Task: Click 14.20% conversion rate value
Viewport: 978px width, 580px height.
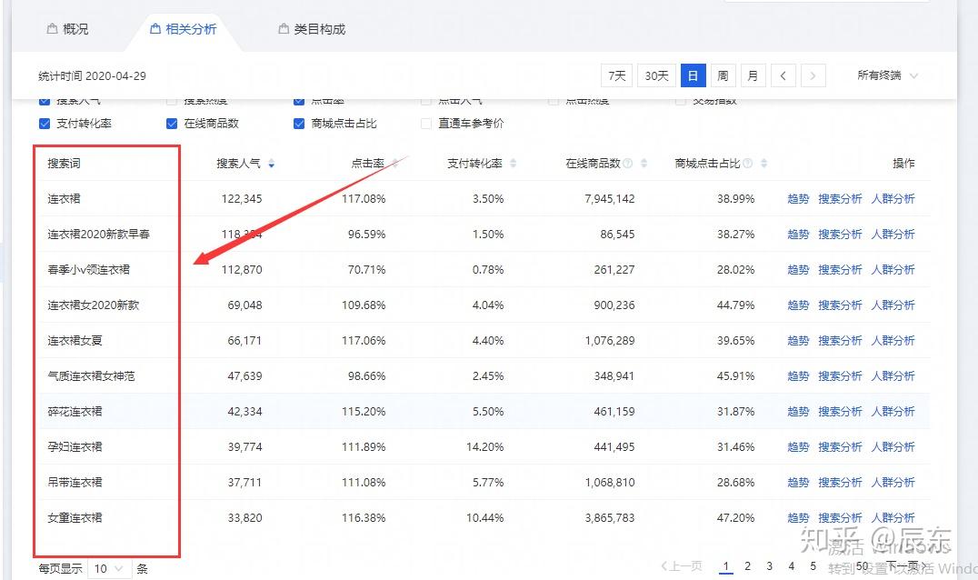Action: (x=484, y=447)
